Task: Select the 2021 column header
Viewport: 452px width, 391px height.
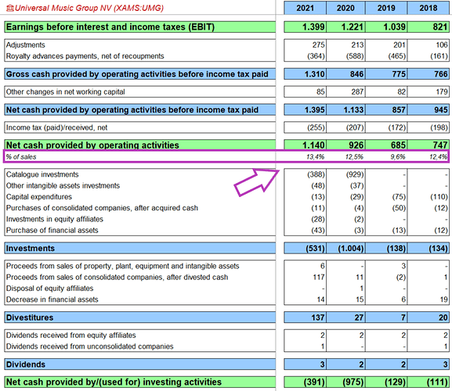Action: (305, 8)
